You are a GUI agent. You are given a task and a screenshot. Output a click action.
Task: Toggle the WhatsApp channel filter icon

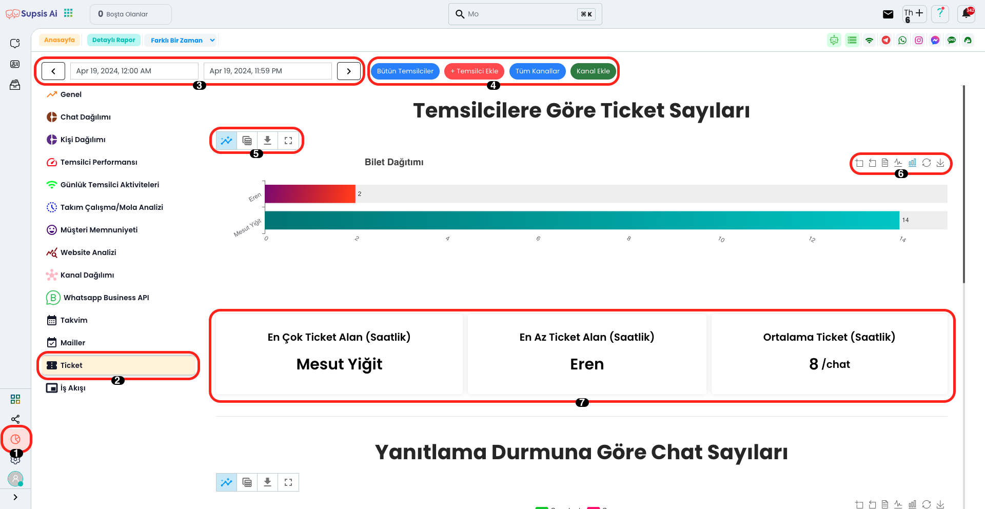tap(902, 40)
